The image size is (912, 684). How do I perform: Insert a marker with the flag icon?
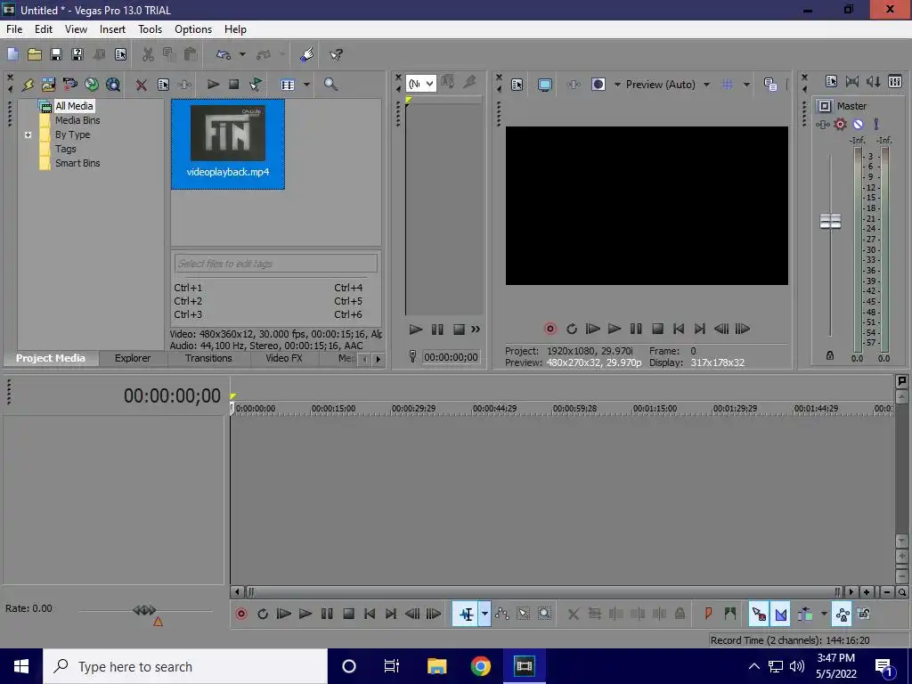[708, 614]
